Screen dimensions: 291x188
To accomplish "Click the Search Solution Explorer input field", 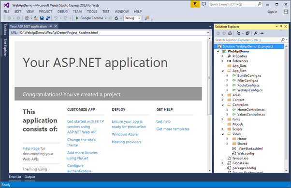I will [x=247, y=40].
